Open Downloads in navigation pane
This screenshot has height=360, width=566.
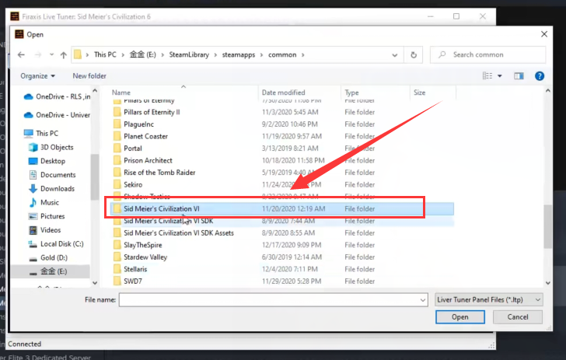tap(51, 188)
